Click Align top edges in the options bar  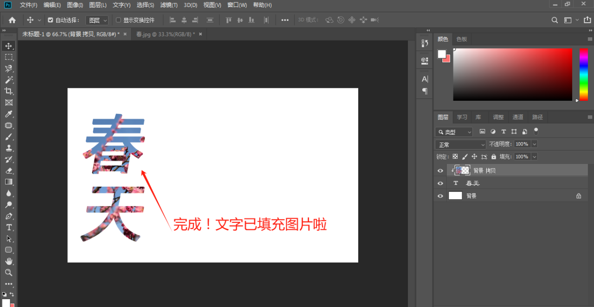coord(228,20)
